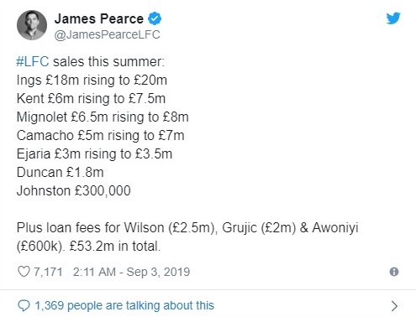Click the speech bubble reply icon
The width and height of the screenshot is (416, 317).
[x=24, y=305]
